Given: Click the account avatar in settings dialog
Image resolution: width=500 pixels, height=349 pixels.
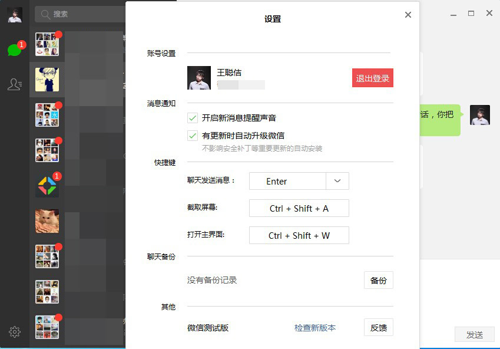Looking at the screenshot, I should pyautogui.click(x=199, y=78).
